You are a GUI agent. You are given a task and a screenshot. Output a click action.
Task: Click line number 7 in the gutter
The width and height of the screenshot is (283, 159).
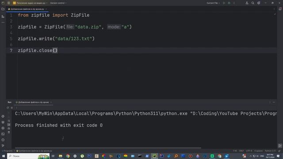click(x=11, y=50)
